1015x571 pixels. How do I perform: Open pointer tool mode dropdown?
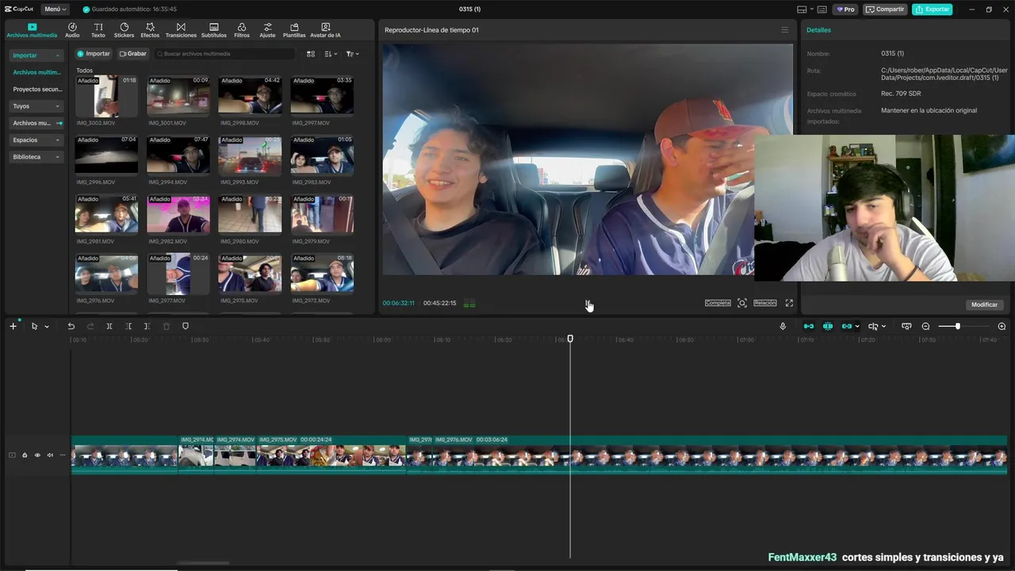47,327
